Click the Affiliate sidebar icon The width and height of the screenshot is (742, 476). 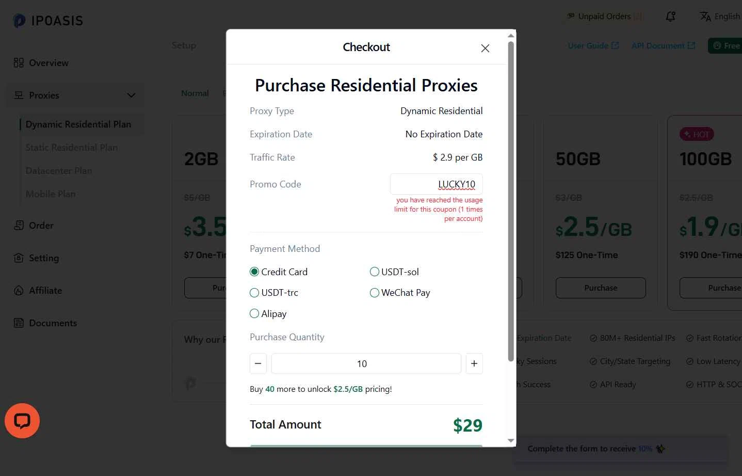[x=19, y=291]
